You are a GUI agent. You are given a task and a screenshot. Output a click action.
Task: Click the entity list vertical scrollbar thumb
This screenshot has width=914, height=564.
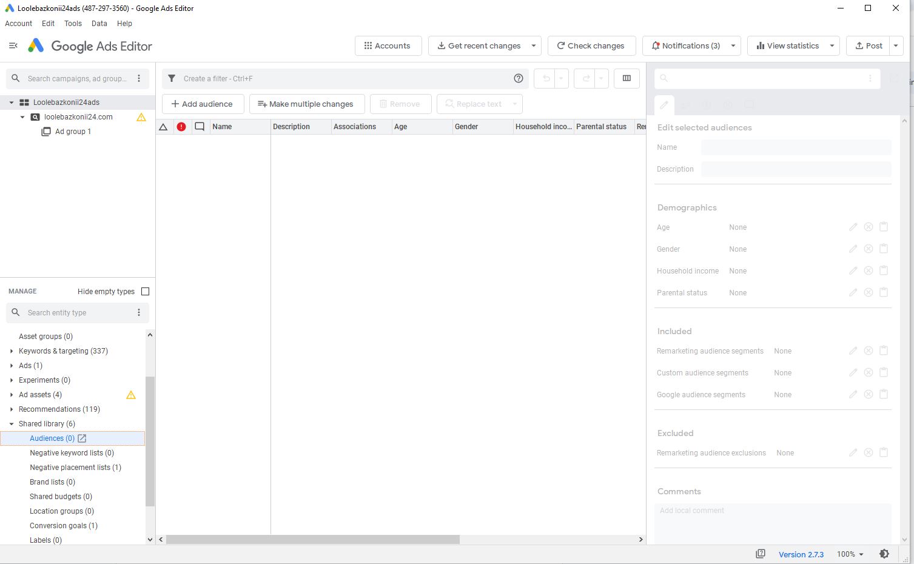(150, 441)
